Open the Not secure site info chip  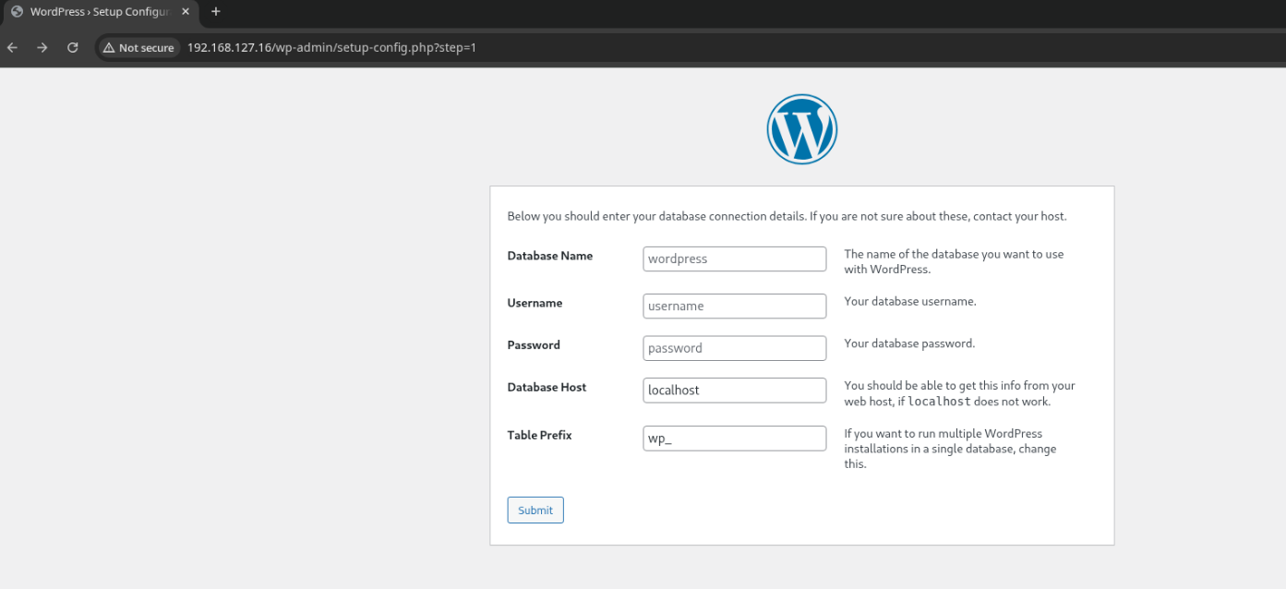[x=138, y=47]
